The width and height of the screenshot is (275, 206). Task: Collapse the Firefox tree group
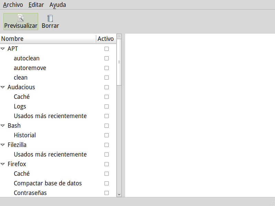(x=3, y=164)
